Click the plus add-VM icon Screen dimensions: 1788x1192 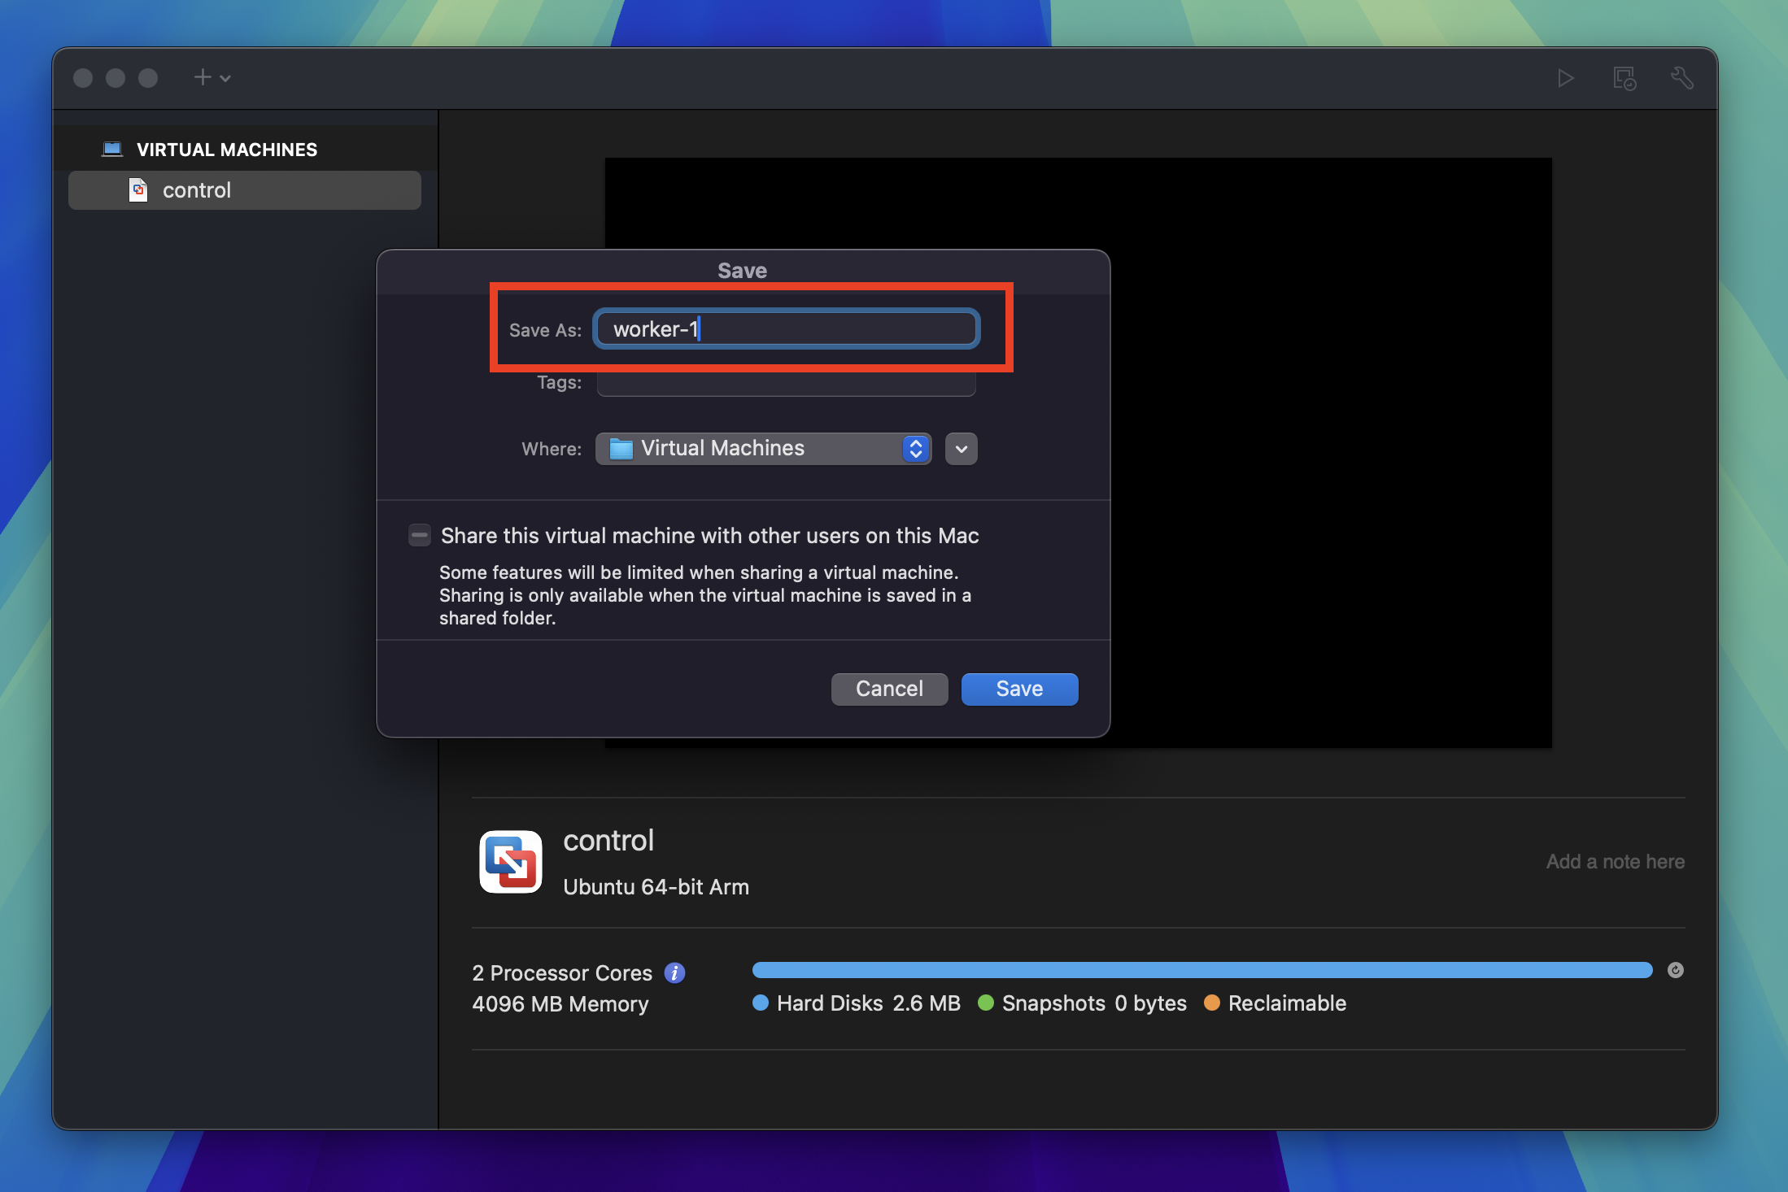point(203,77)
